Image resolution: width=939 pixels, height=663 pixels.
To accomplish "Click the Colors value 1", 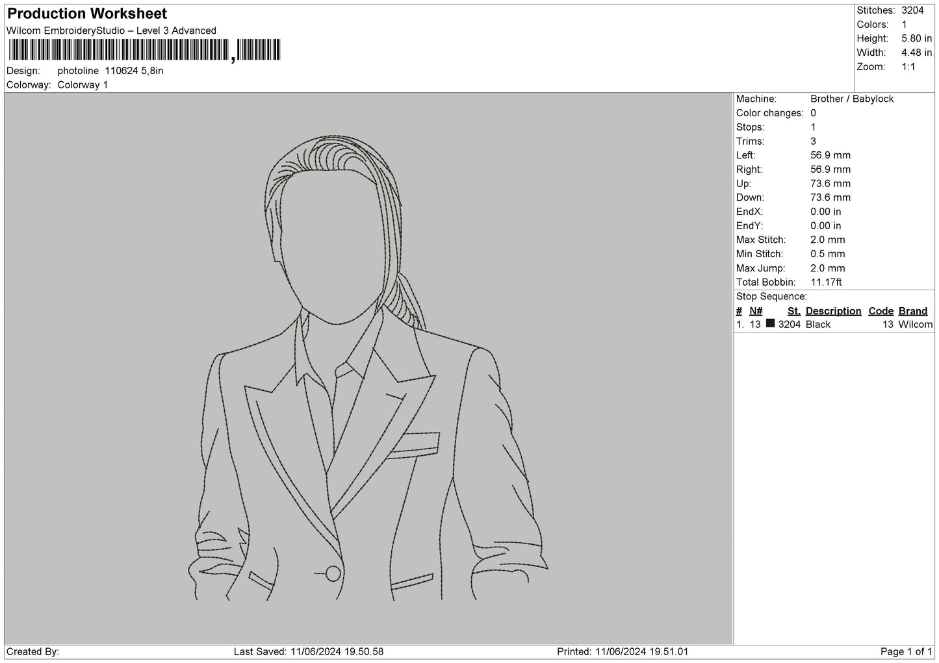I will click(x=904, y=25).
